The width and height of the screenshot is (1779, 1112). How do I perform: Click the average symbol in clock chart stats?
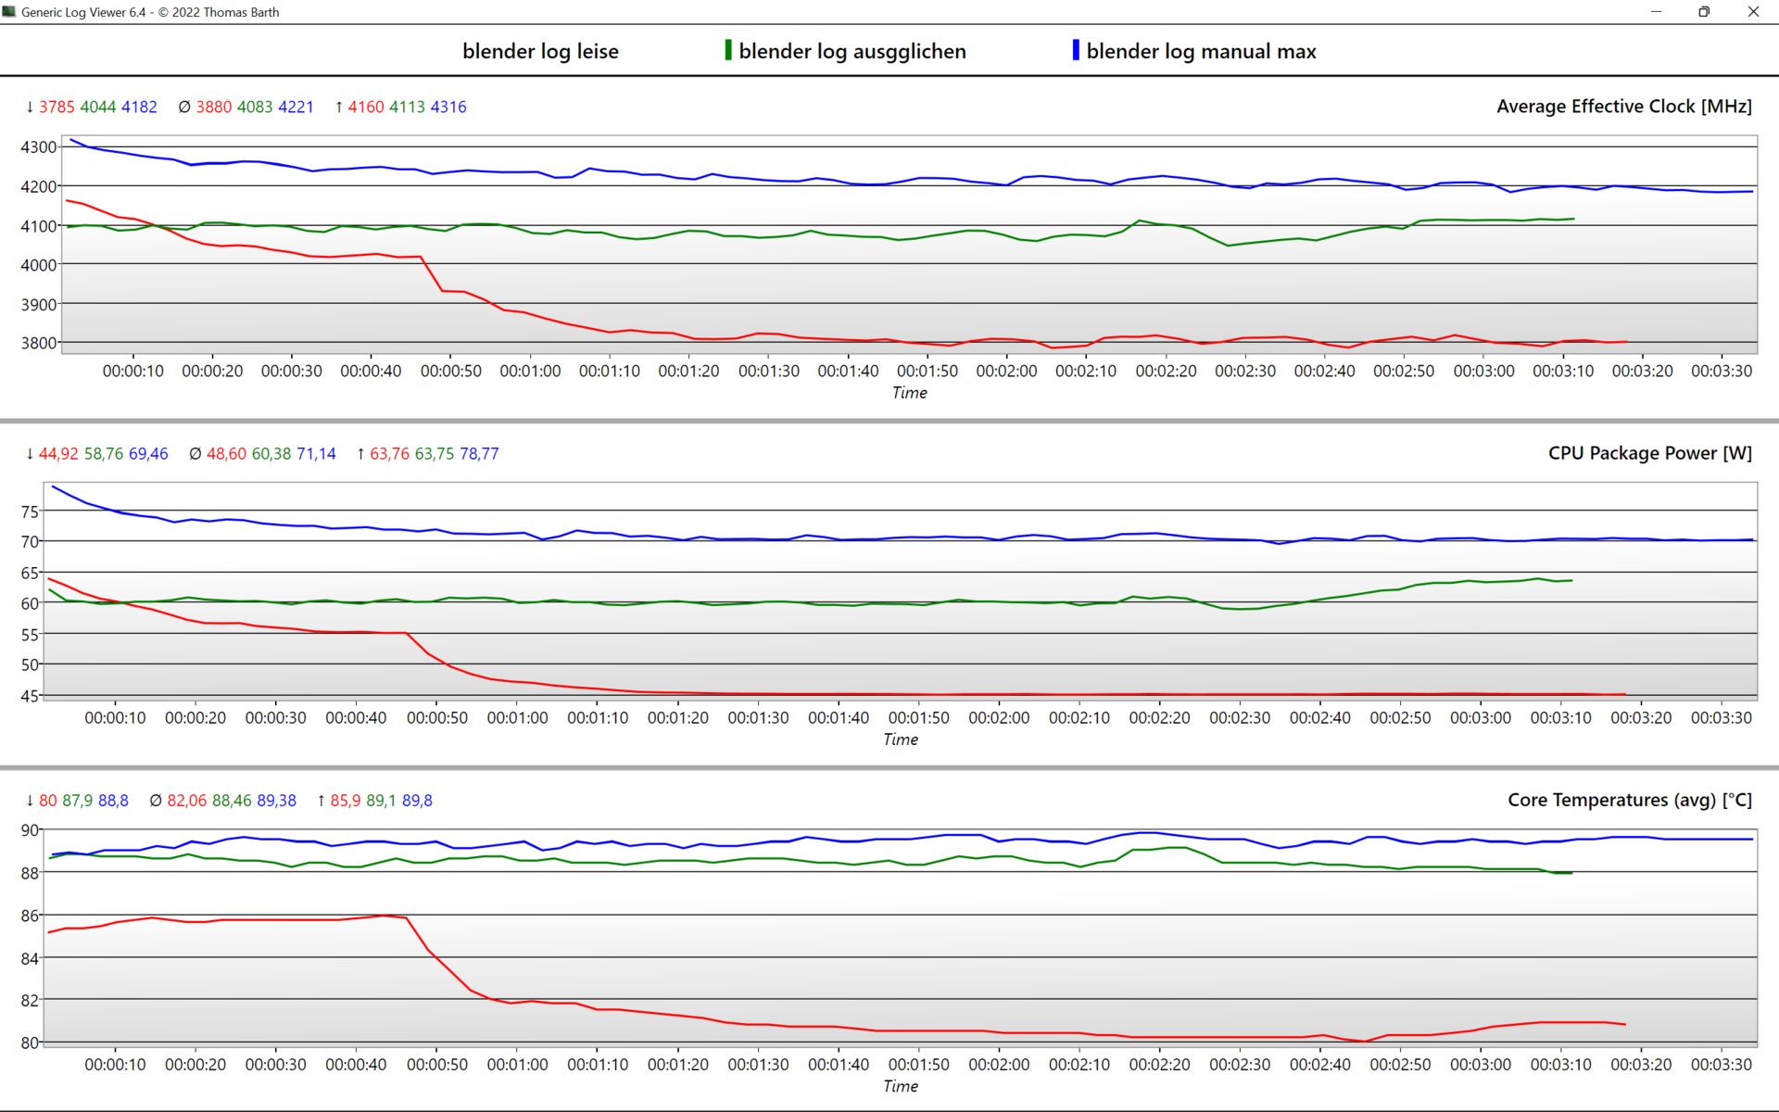pyautogui.click(x=184, y=107)
